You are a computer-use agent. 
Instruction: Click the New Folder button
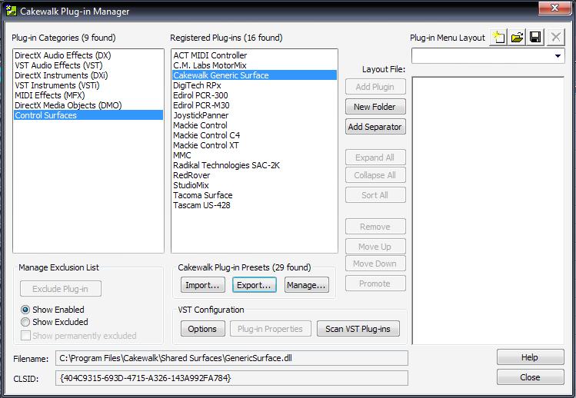(375, 107)
